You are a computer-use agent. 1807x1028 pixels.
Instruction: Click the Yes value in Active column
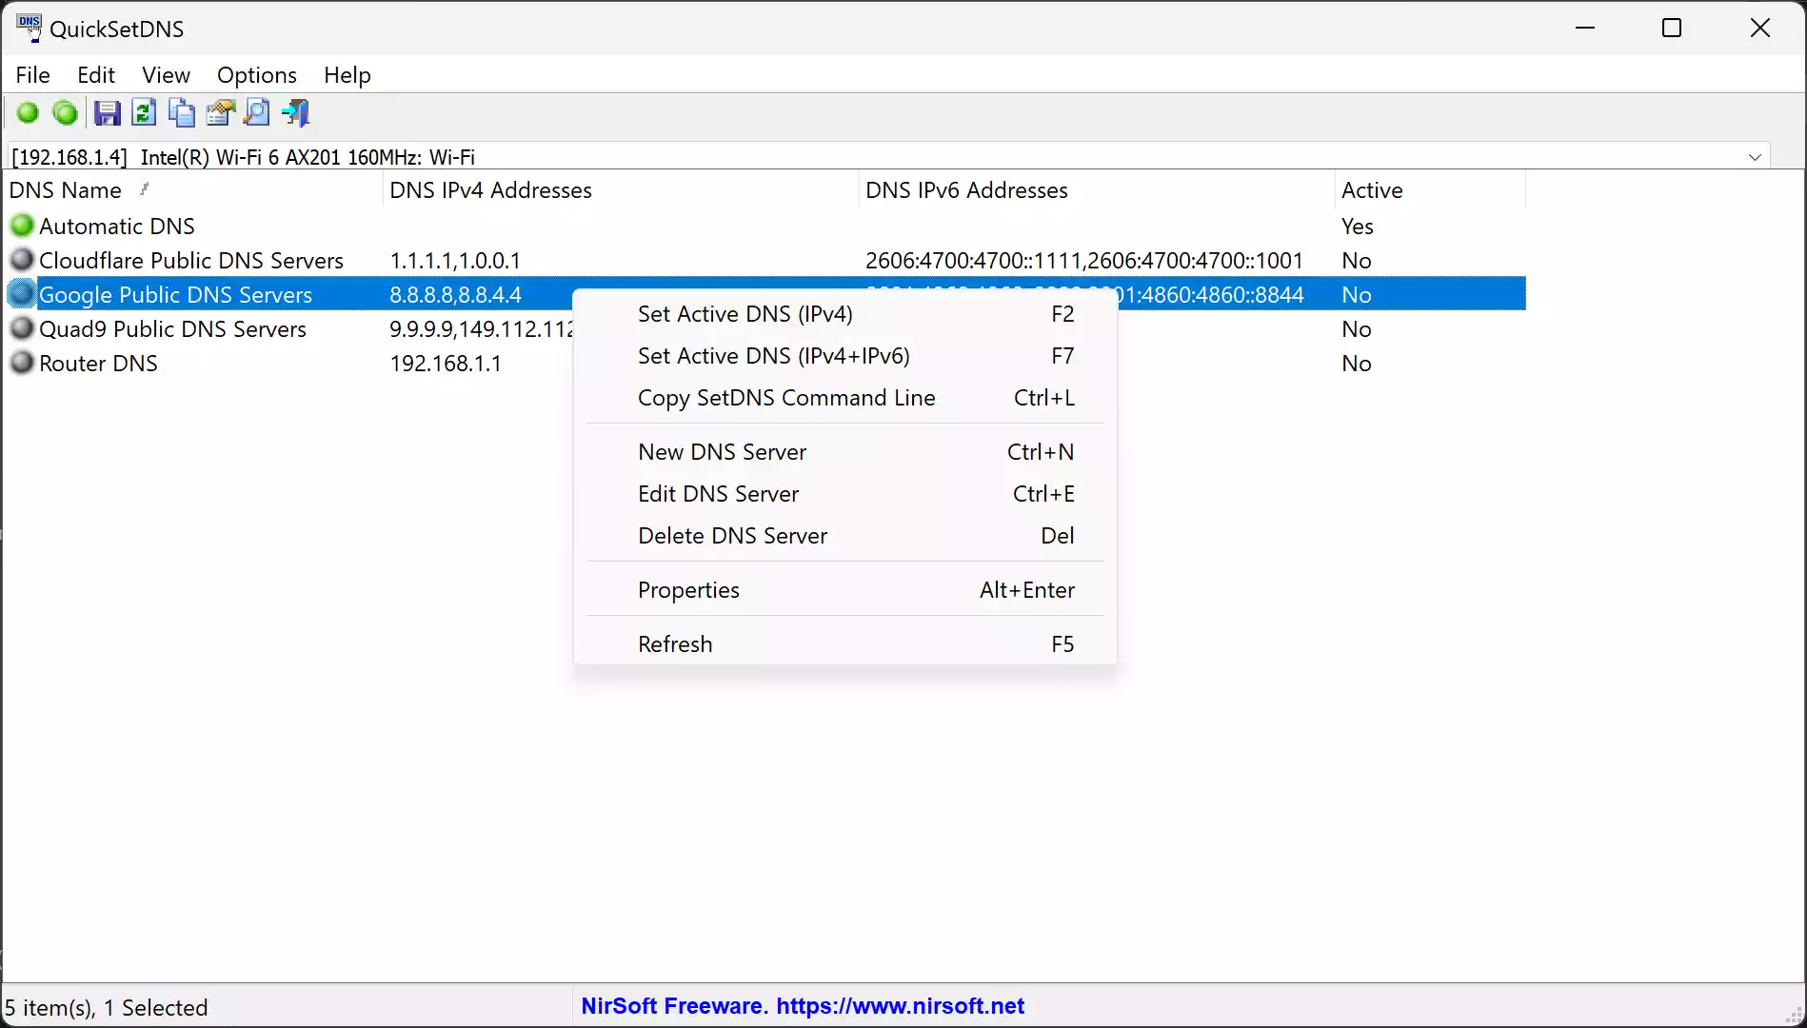(x=1357, y=227)
